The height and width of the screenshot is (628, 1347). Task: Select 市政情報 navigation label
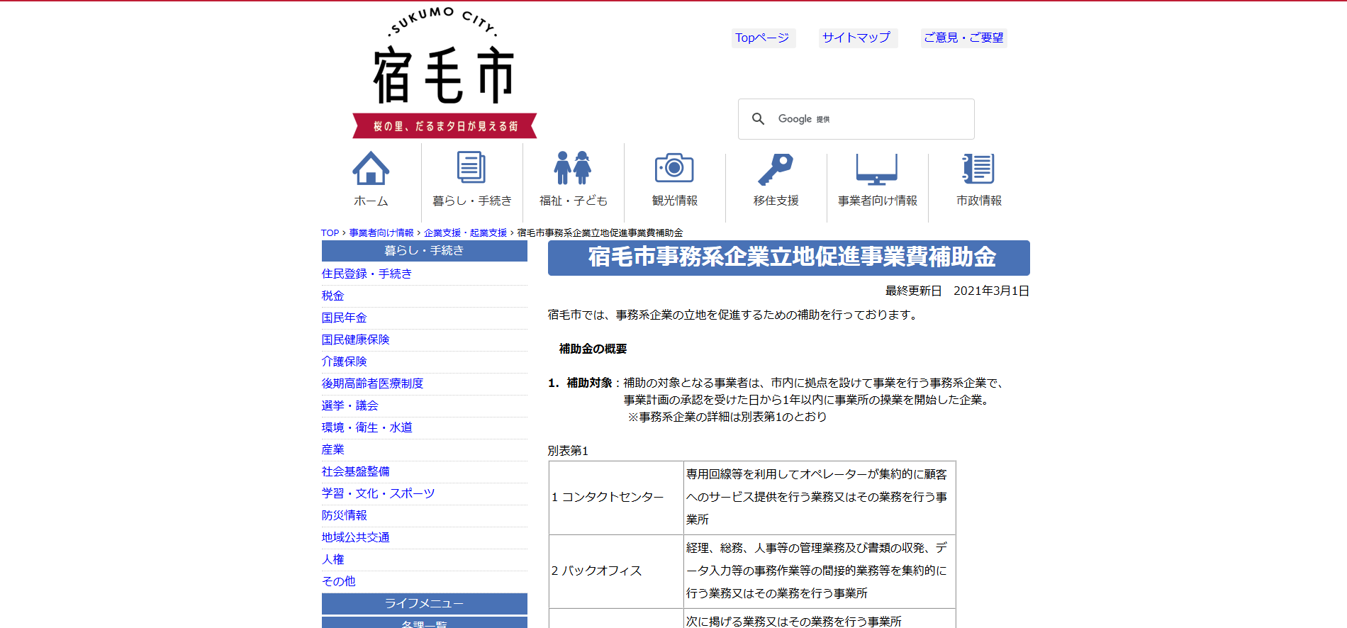pos(978,201)
